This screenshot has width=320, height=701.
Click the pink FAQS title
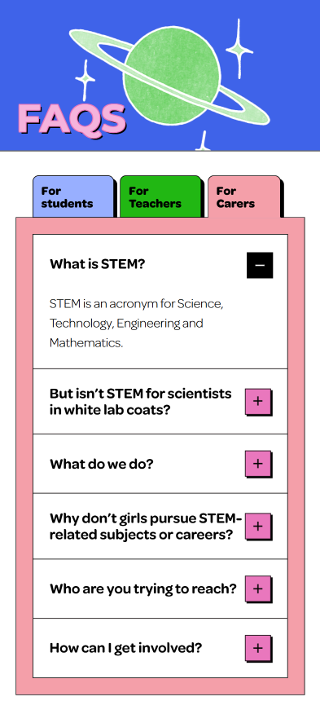pos(72,119)
